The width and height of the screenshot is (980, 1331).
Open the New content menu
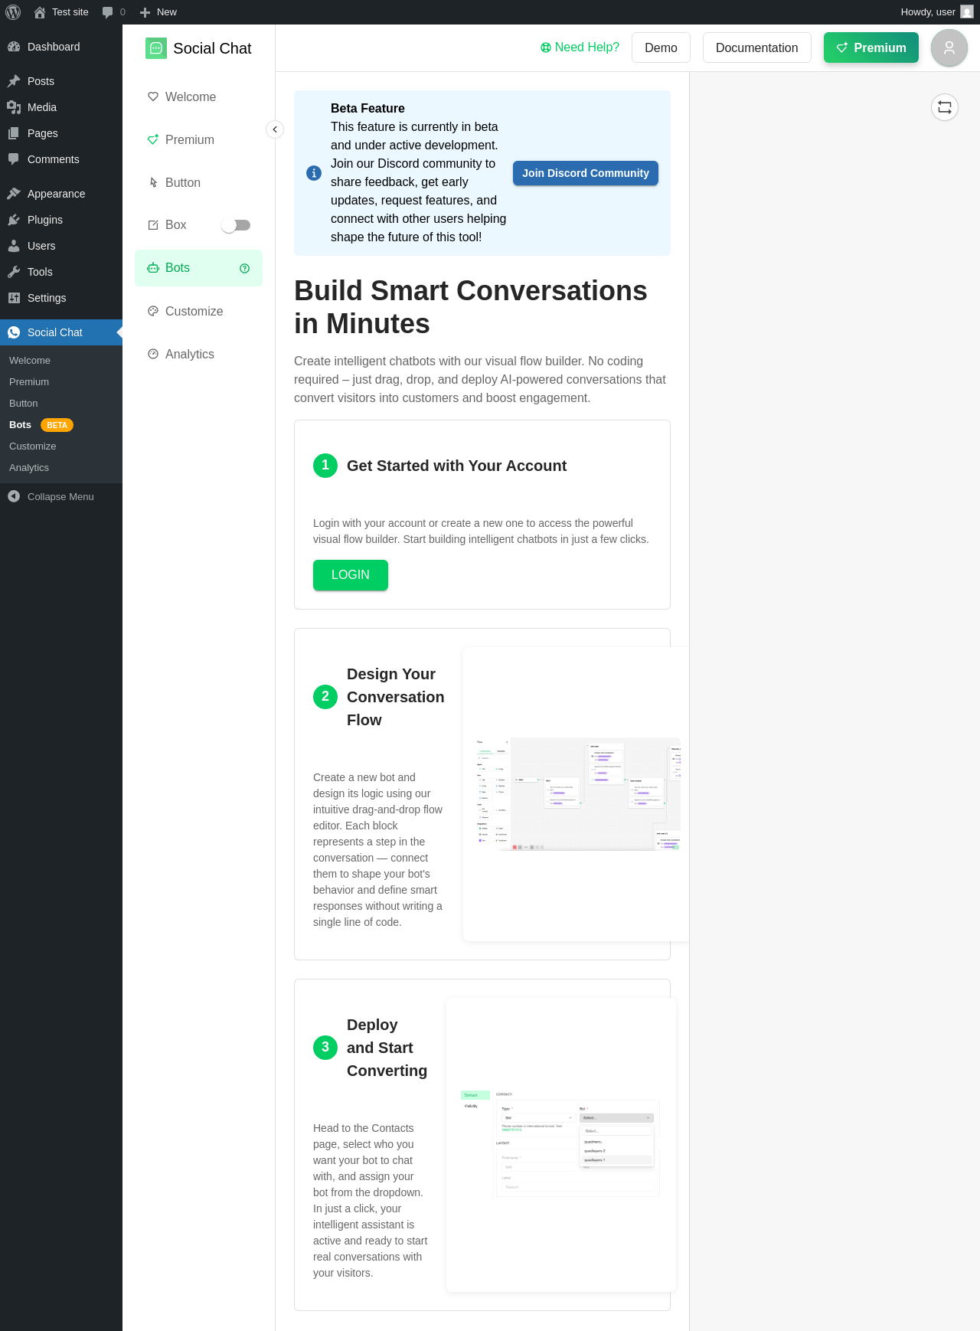158,12
